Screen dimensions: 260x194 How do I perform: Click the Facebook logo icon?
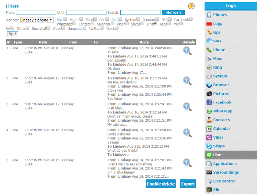point(209,102)
